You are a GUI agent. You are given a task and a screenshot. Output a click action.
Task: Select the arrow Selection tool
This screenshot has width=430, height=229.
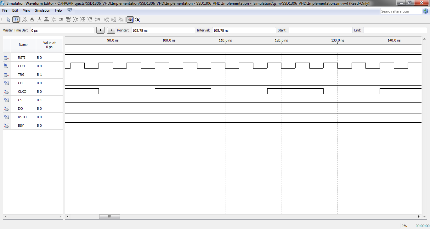pos(8,20)
